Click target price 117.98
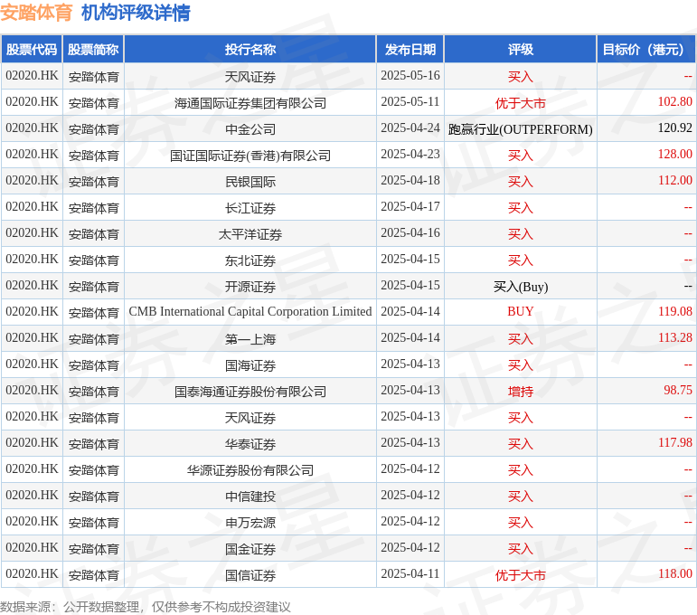 tap(674, 442)
